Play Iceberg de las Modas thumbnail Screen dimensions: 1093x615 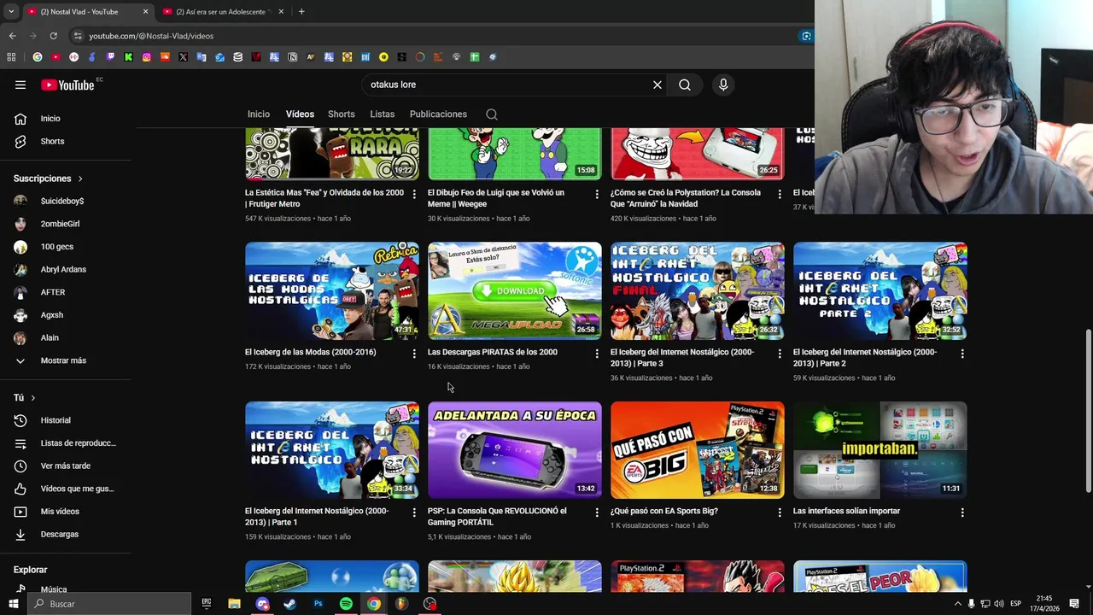pos(332,291)
